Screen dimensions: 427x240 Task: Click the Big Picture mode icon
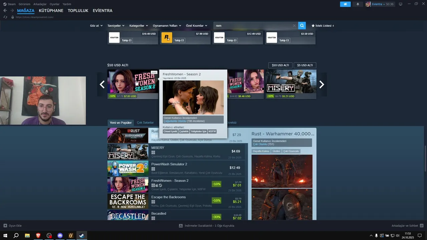pyautogui.click(x=401, y=4)
